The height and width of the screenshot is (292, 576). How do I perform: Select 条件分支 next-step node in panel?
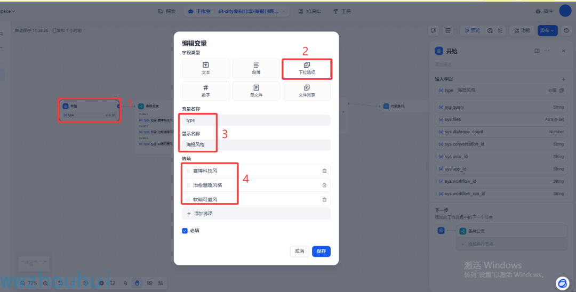tap(511, 231)
